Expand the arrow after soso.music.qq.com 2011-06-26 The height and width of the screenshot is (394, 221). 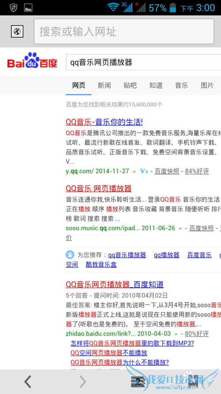click(180, 229)
